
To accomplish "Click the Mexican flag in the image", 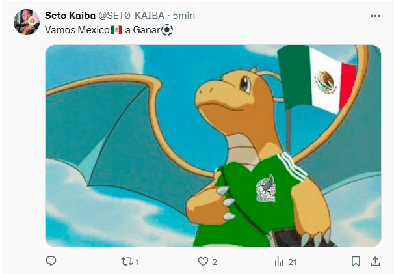I will [x=317, y=79].
